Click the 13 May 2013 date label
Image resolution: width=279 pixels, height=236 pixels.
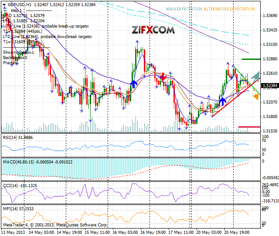(x=13, y=233)
